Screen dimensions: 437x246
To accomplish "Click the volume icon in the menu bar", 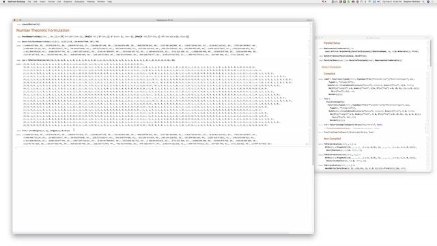I will [x=378, y=1].
